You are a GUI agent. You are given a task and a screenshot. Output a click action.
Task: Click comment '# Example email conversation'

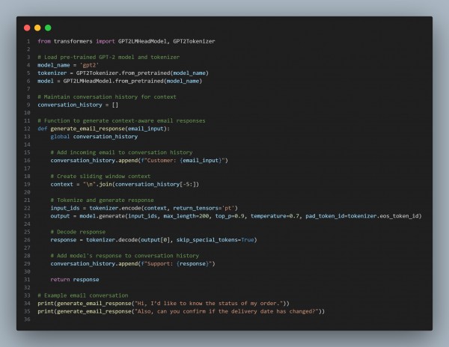[x=83, y=295]
